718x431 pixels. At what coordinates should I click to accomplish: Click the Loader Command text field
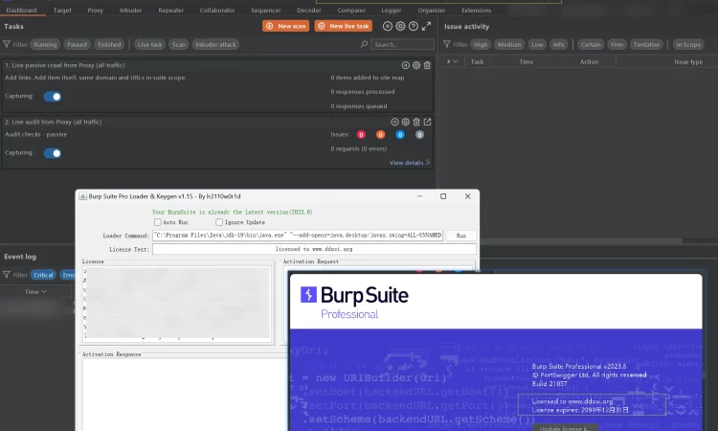298,236
